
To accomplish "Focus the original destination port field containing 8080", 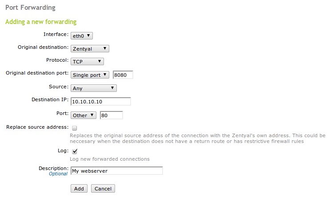I will coord(123,75).
